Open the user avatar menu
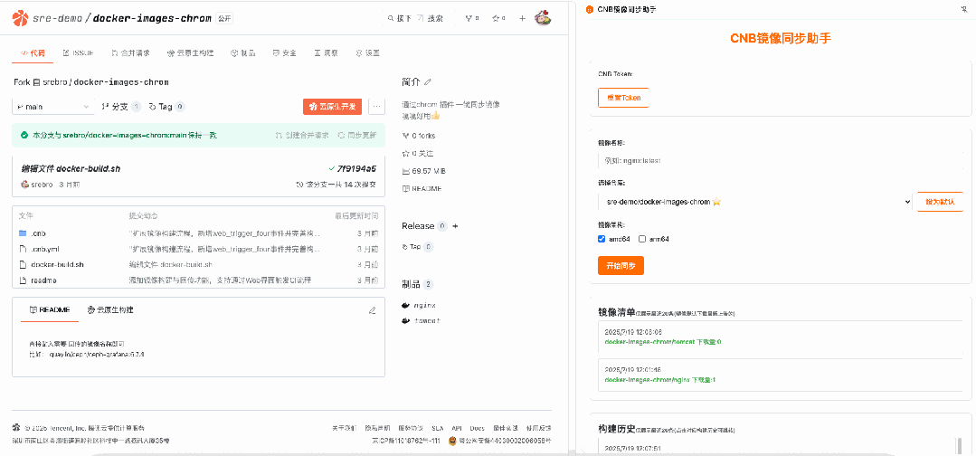 (544, 18)
